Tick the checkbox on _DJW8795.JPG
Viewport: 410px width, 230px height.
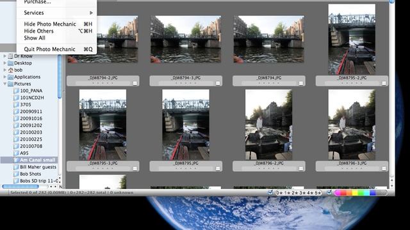218,169
